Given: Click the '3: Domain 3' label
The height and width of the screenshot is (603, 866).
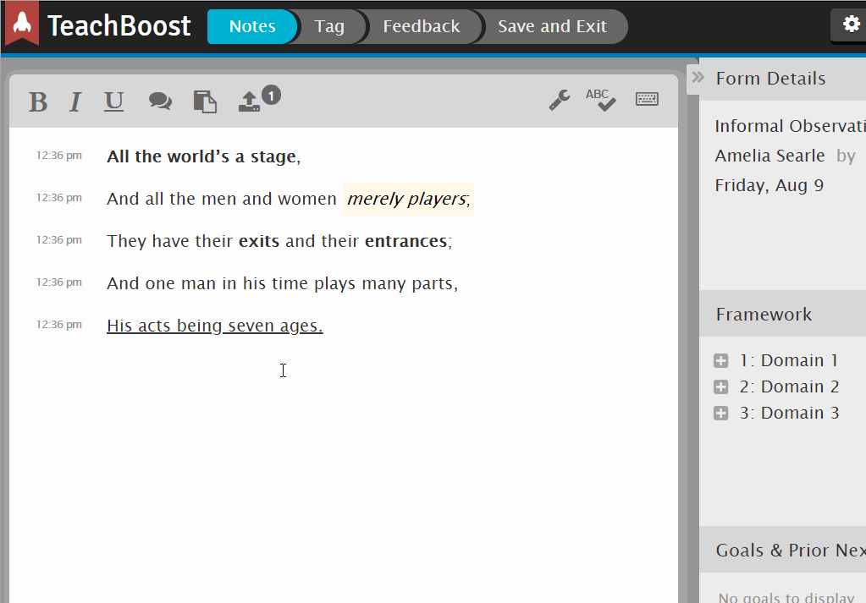Looking at the screenshot, I should coord(789,414).
